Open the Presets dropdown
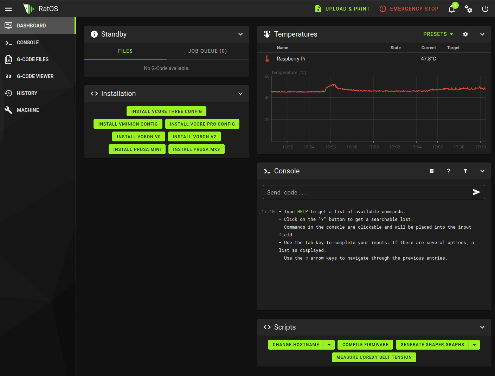This screenshot has width=495, height=376. (438, 34)
